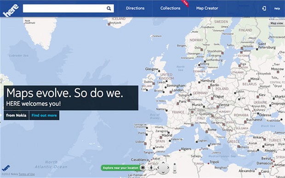Zoom in with the plus control

click(175, 164)
